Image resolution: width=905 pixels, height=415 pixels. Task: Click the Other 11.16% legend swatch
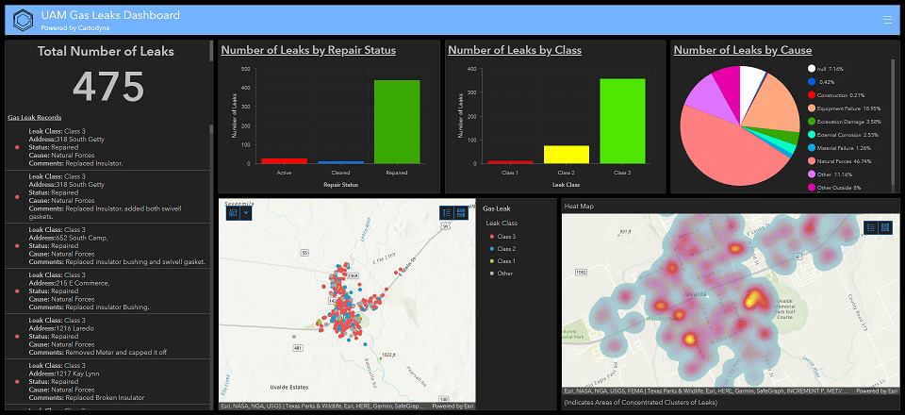(812, 174)
